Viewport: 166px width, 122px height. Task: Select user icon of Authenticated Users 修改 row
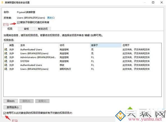pos(6,65)
